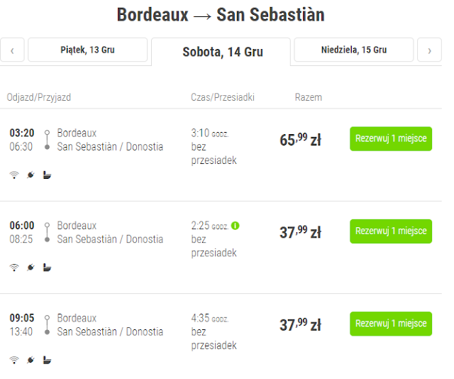Click green info icon next to 2:25 duration
Image resolution: width=454 pixels, height=379 pixels.
click(x=236, y=226)
